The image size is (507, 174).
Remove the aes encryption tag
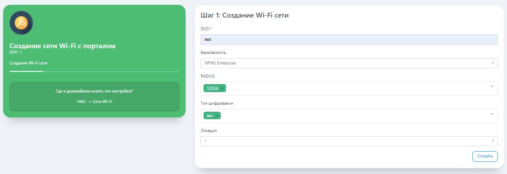pos(217,115)
